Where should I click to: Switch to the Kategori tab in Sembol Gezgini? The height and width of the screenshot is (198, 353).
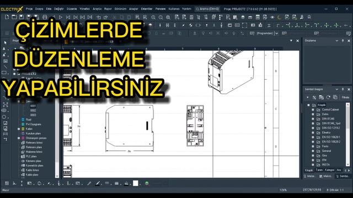point(330,170)
